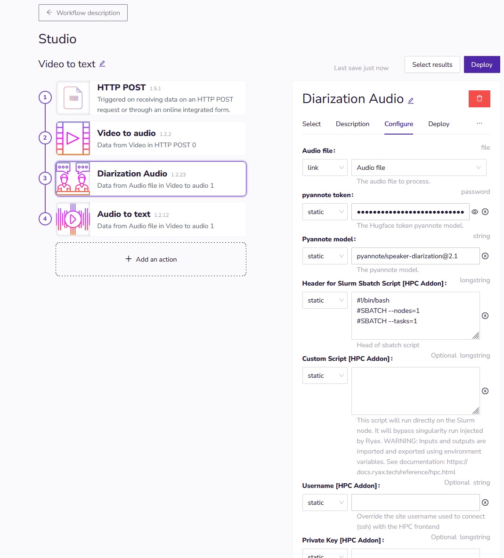Click the Diarization Audio speakers icon
Image resolution: width=504 pixels, height=558 pixels.
(x=73, y=179)
